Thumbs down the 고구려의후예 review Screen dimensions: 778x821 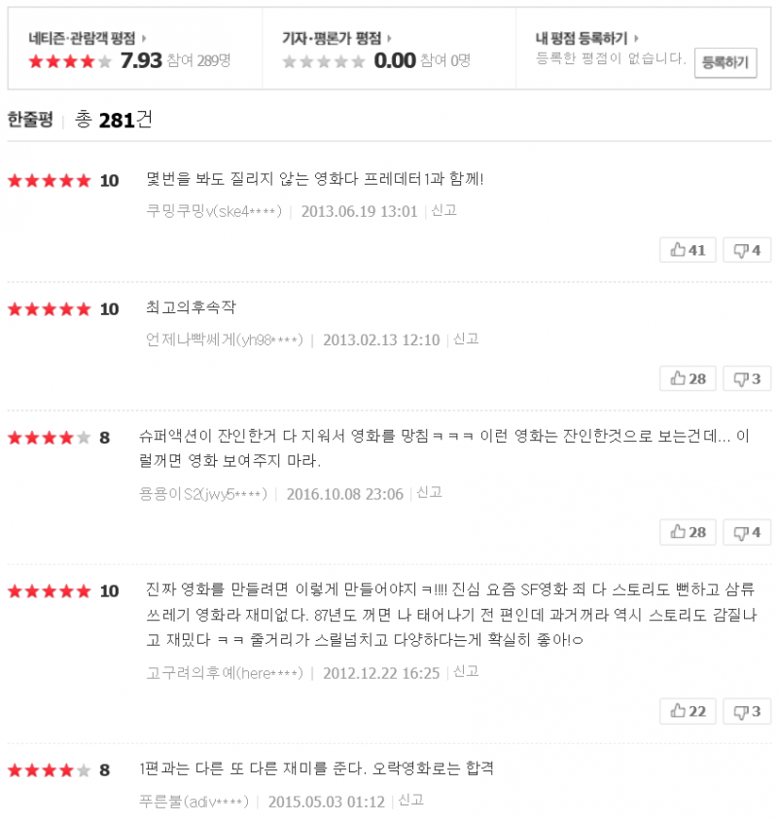pos(747,711)
